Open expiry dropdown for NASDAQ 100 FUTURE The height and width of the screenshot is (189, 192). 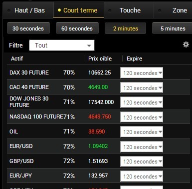point(142,117)
